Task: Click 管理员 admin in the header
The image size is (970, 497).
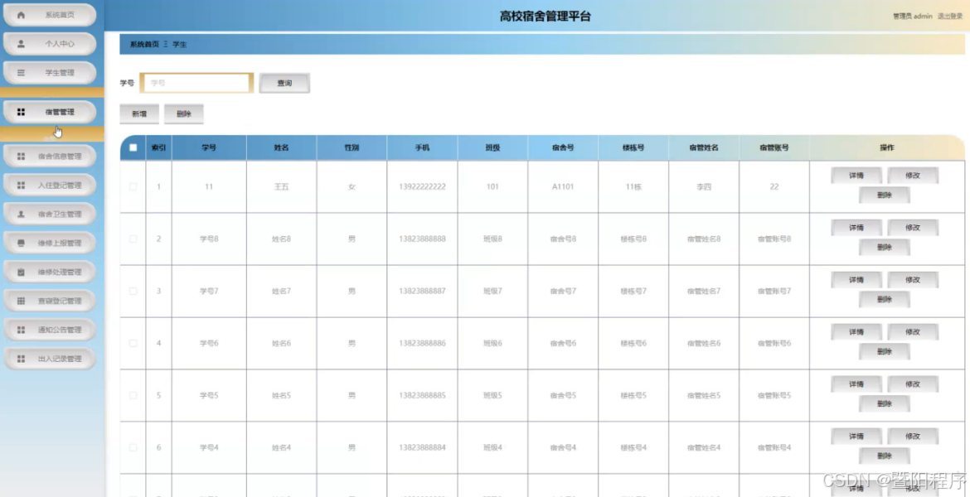Action: [x=913, y=16]
